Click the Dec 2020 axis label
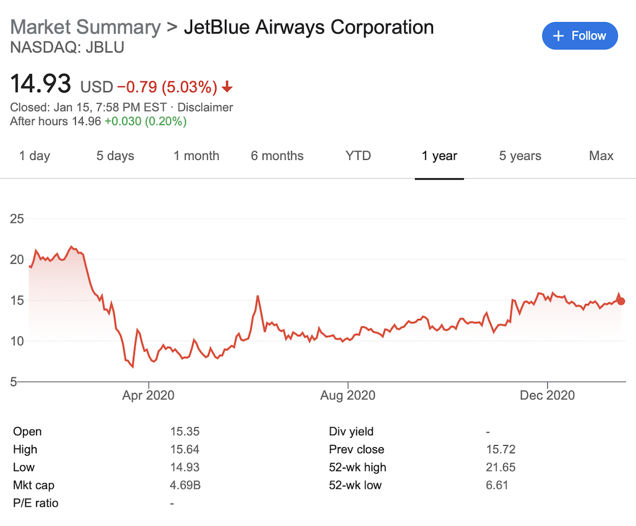 coord(548,395)
